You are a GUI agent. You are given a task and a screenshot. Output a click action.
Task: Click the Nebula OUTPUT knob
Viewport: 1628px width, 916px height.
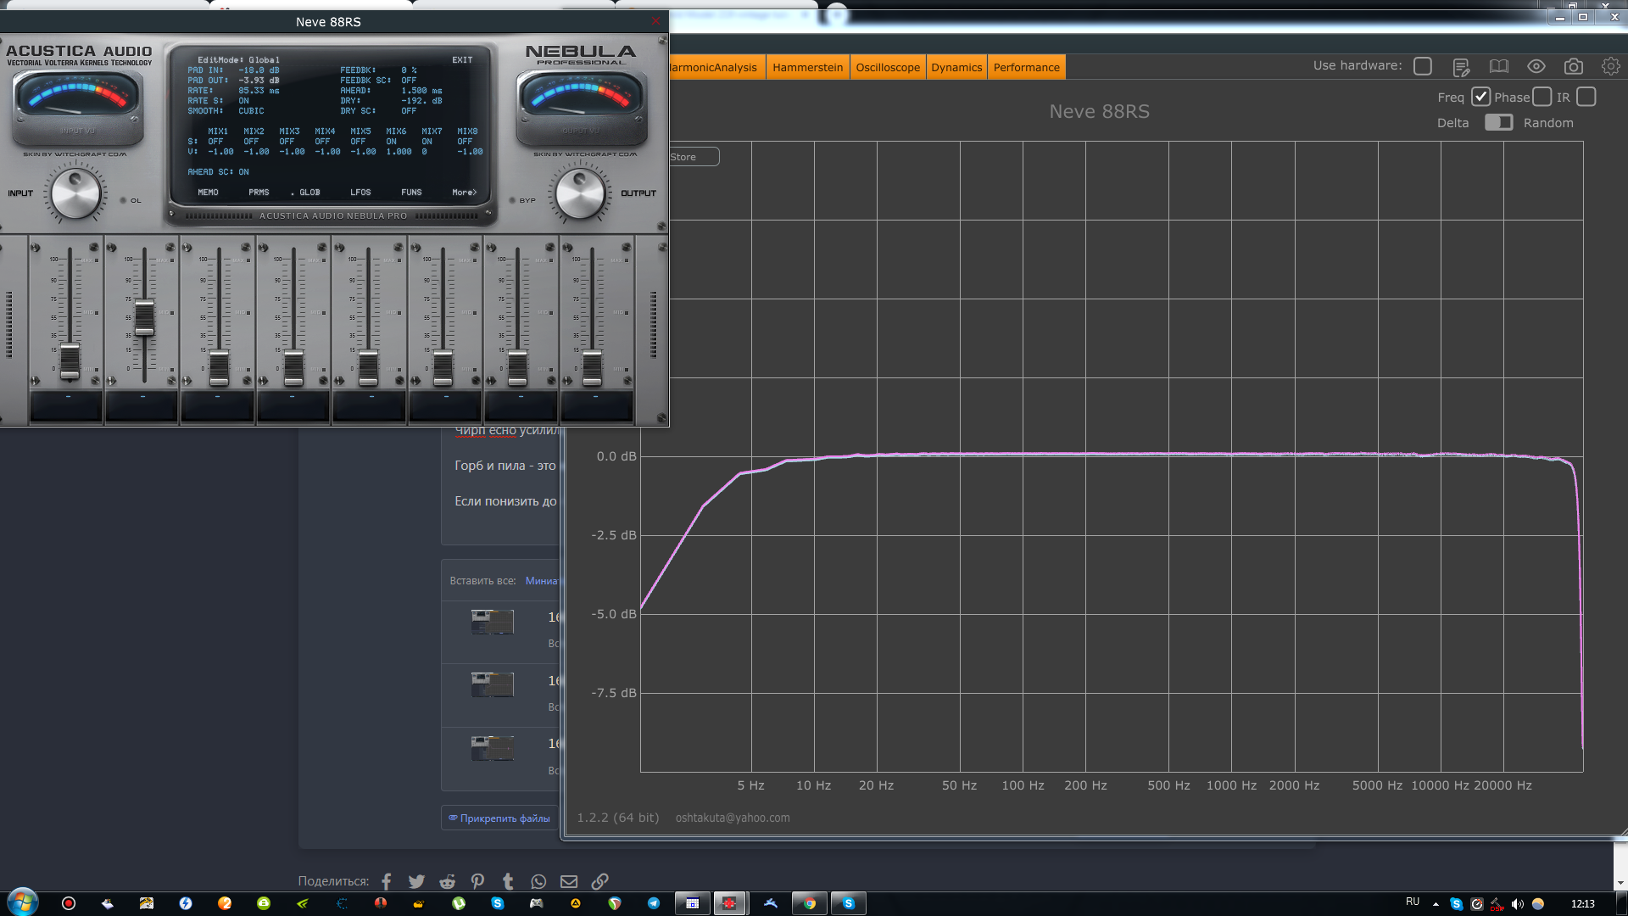[580, 193]
